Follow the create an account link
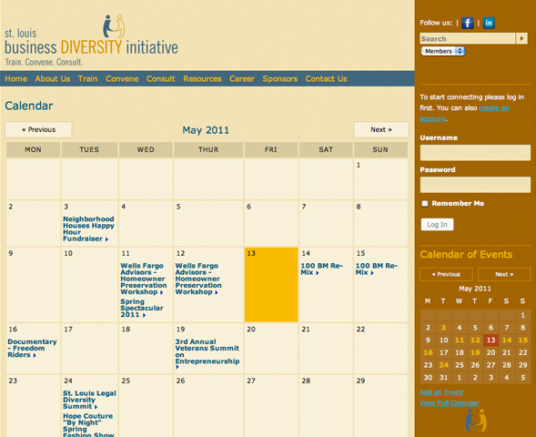This screenshot has height=437, width=536. click(464, 113)
